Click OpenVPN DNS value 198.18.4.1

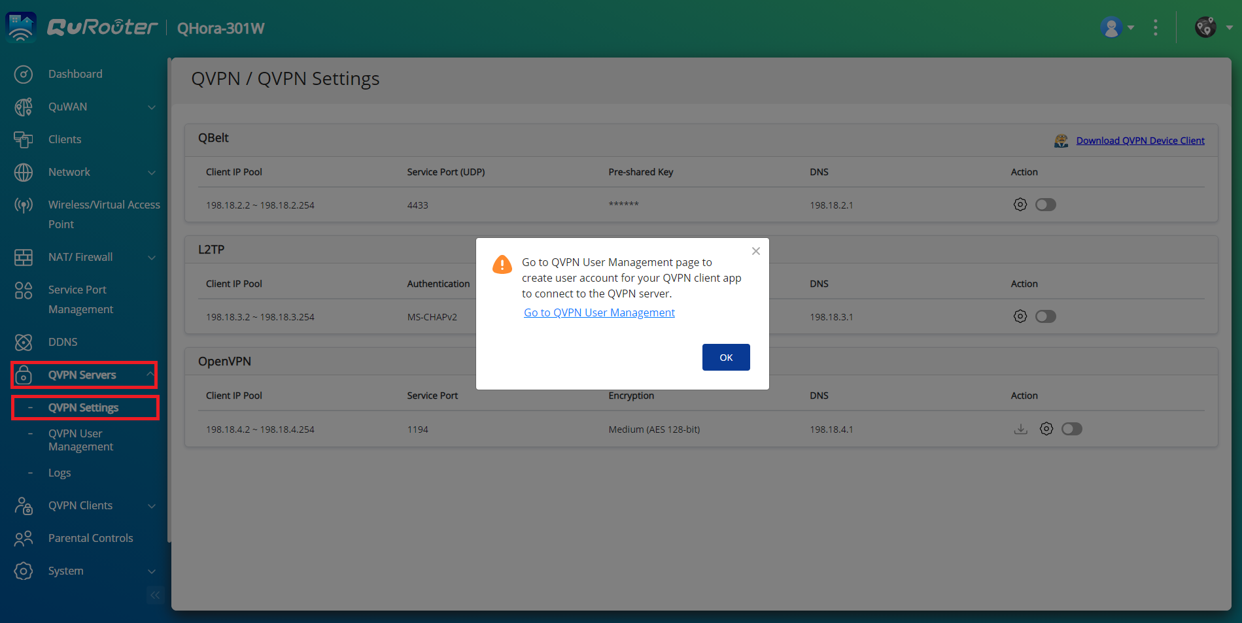[831, 429]
